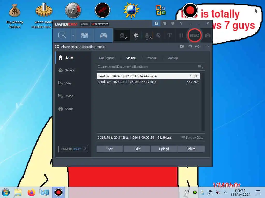
Task: Open the help question mark icon
Action: tap(181, 23)
